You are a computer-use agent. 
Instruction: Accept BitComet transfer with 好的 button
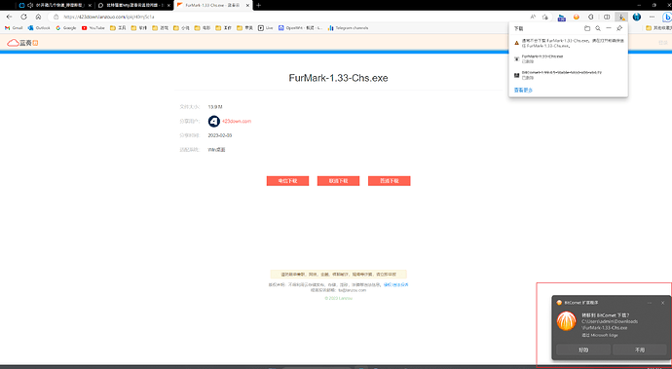click(x=583, y=350)
